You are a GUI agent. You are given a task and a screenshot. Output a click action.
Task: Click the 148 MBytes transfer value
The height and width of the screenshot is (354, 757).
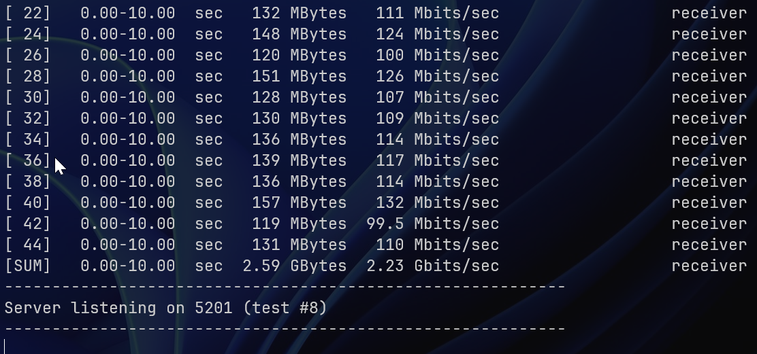point(300,34)
